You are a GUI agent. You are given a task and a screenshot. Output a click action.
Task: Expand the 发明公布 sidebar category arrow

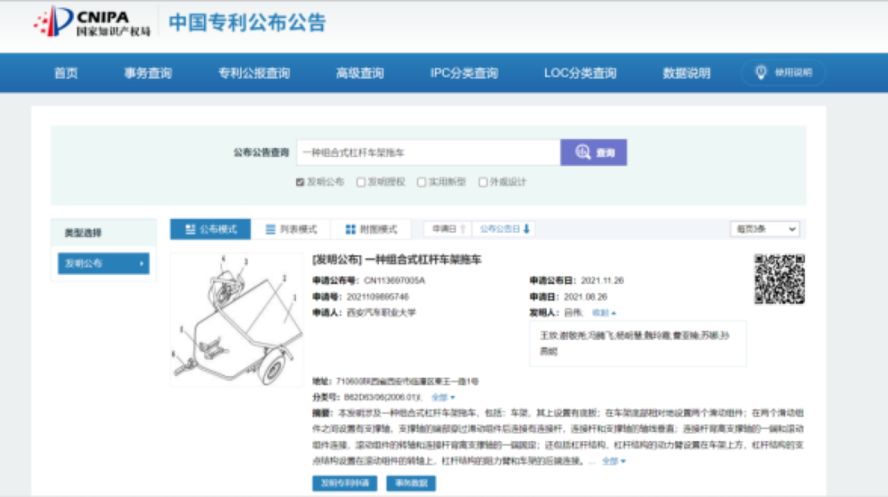141,263
